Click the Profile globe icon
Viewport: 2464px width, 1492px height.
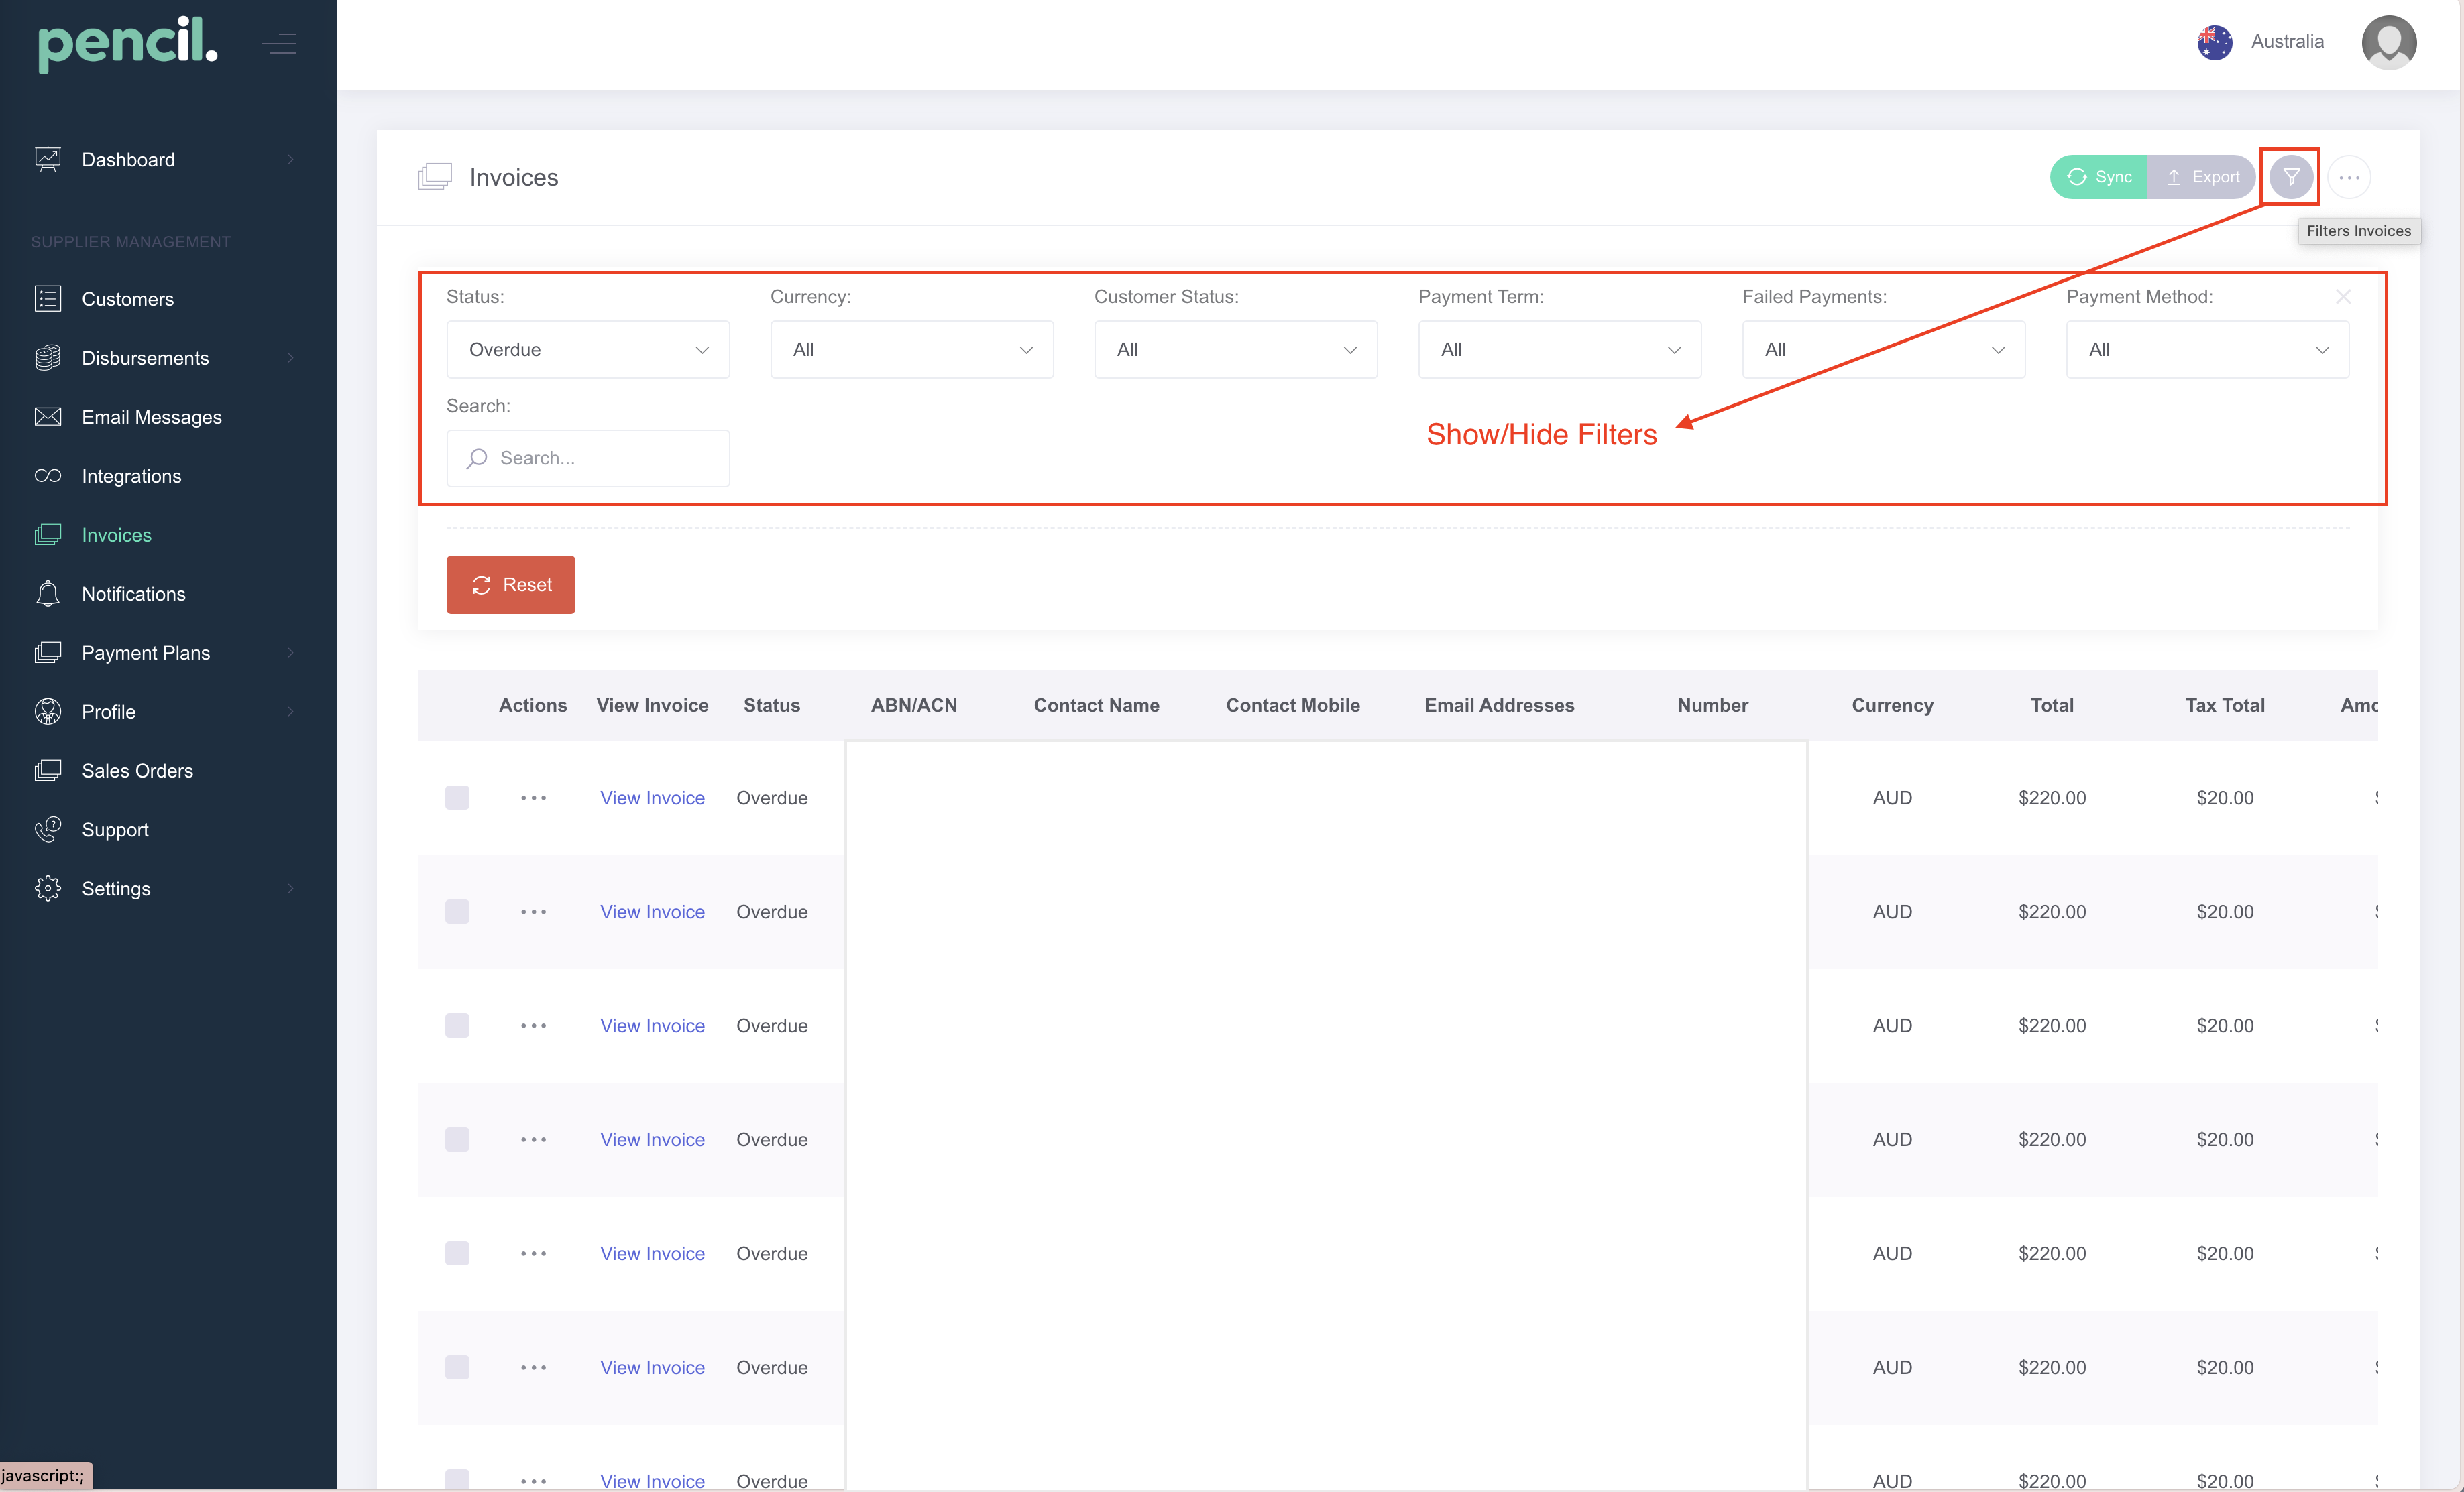[x=48, y=712]
